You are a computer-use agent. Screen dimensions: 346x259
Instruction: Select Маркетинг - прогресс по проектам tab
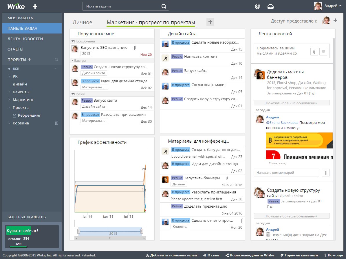[x=151, y=23]
